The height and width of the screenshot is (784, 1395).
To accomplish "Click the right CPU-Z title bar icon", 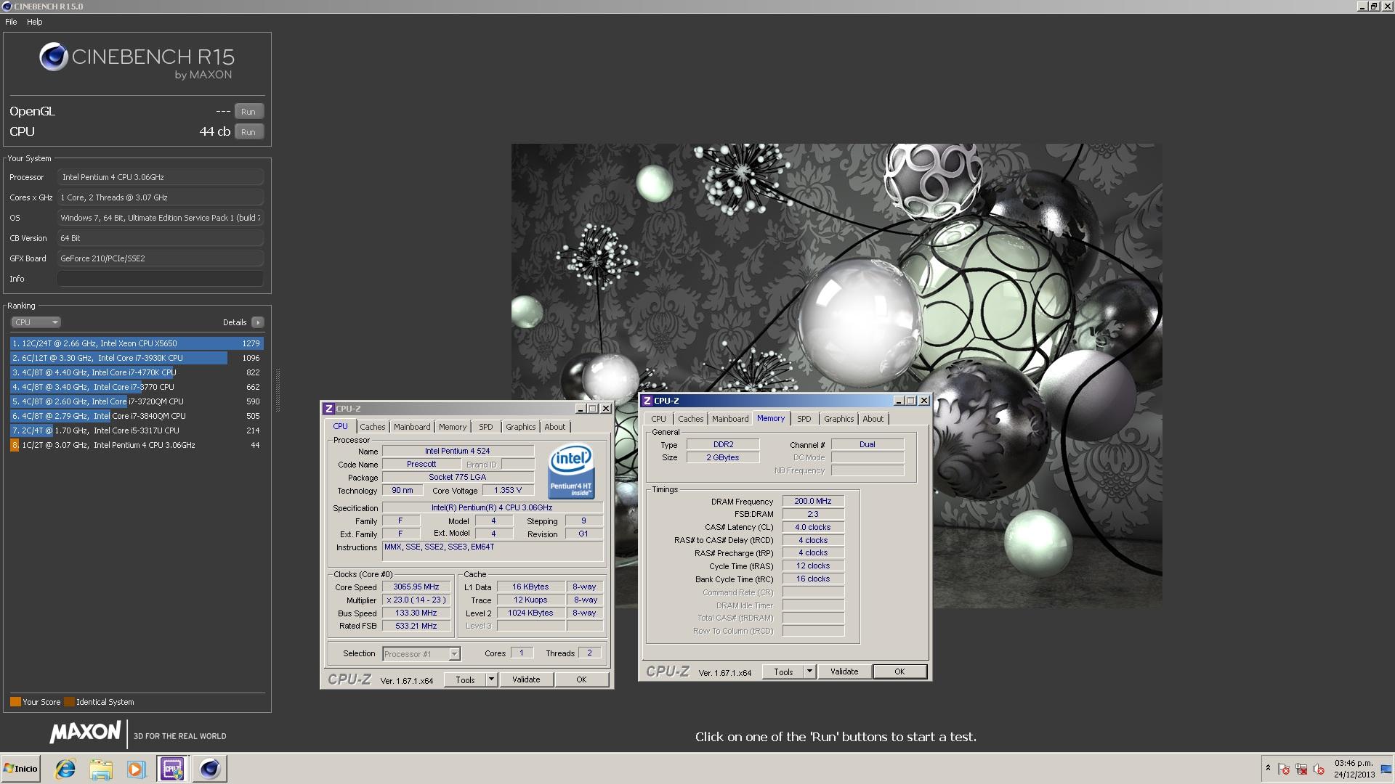I will pos(647,401).
